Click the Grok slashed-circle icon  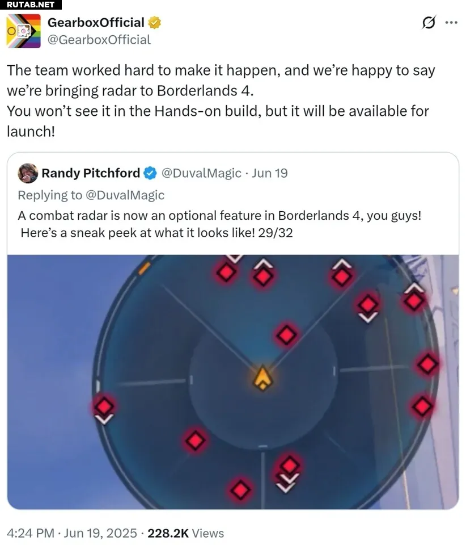tap(429, 23)
